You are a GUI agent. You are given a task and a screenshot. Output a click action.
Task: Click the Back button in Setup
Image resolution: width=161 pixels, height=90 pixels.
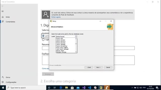[89, 67]
